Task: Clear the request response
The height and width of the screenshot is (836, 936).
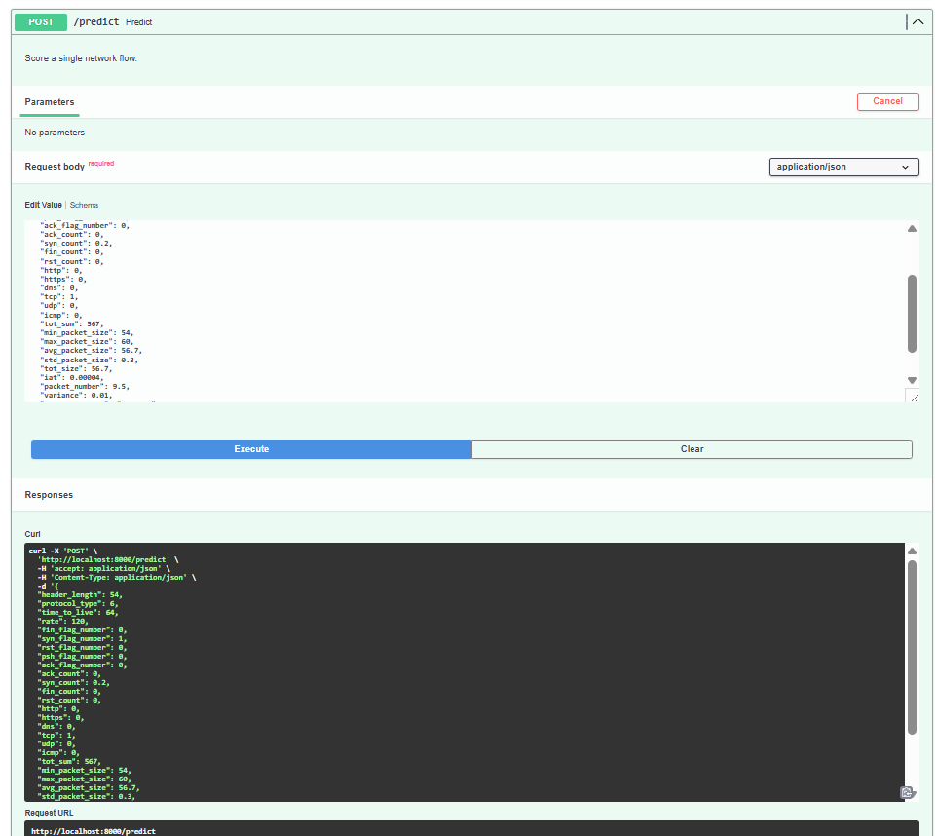Action: tap(692, 449)
